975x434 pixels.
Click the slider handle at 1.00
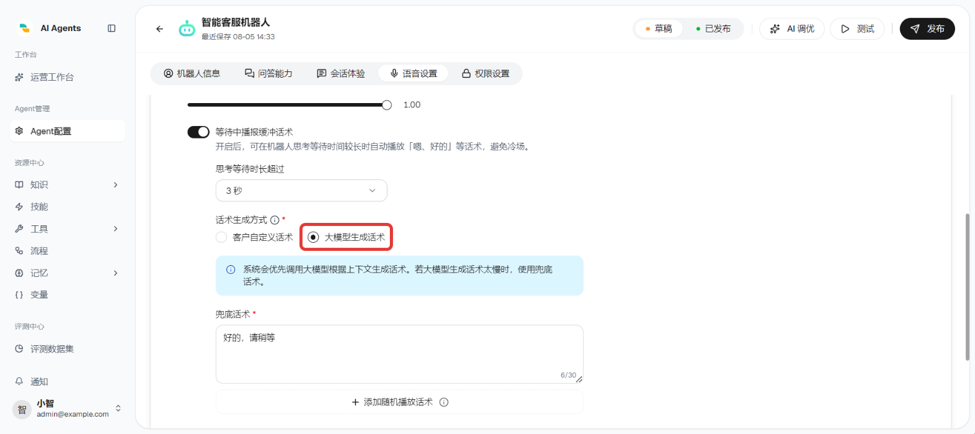(387, 105)
